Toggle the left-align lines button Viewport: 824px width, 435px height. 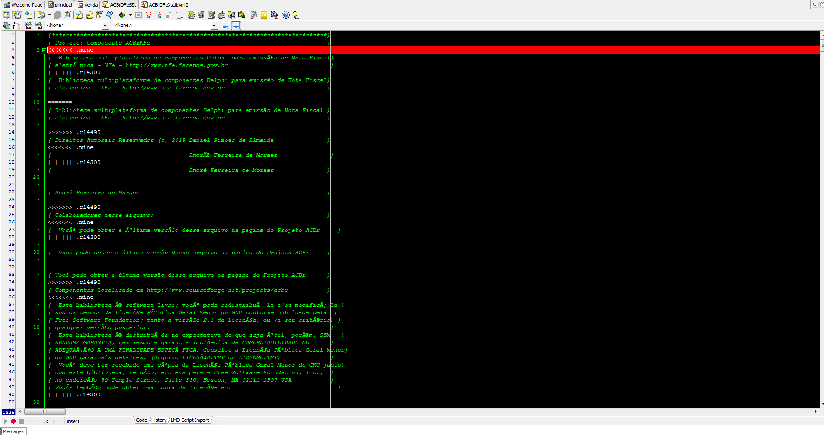pyautogui.click(x=226, y=26)
